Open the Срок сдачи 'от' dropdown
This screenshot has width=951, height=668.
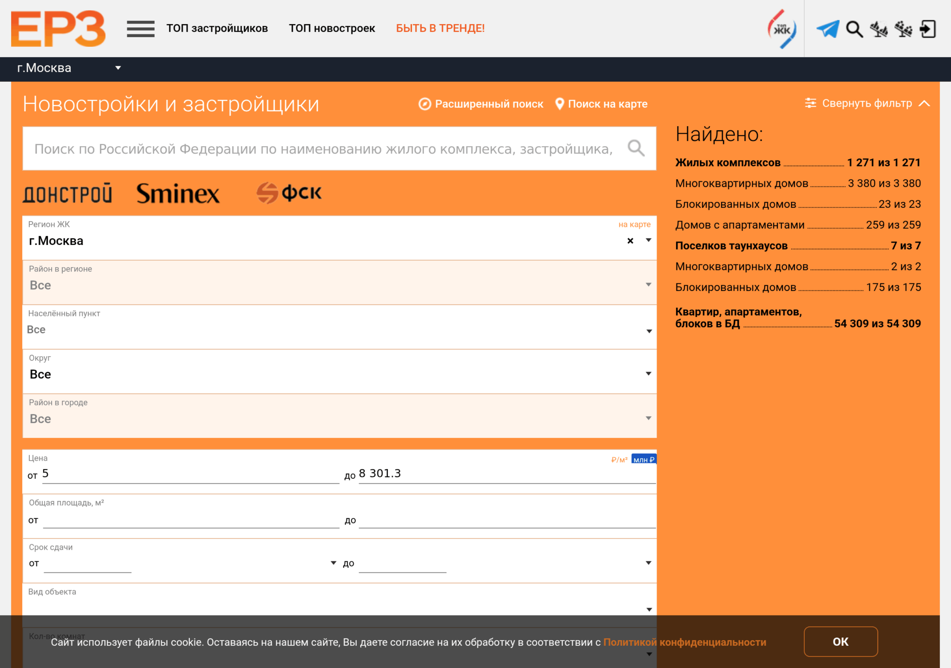pyautogui.click(x=333, y=563)
